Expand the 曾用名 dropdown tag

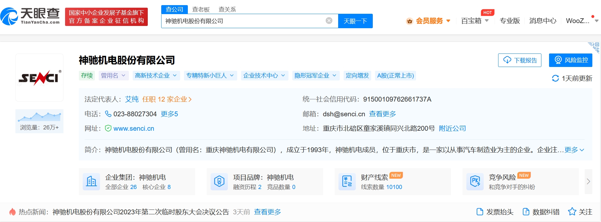[x=113, y=76]
